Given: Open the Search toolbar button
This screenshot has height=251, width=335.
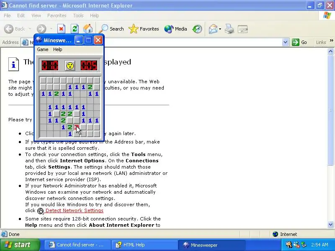Looking at the screenshot, I should click(111, 29).
